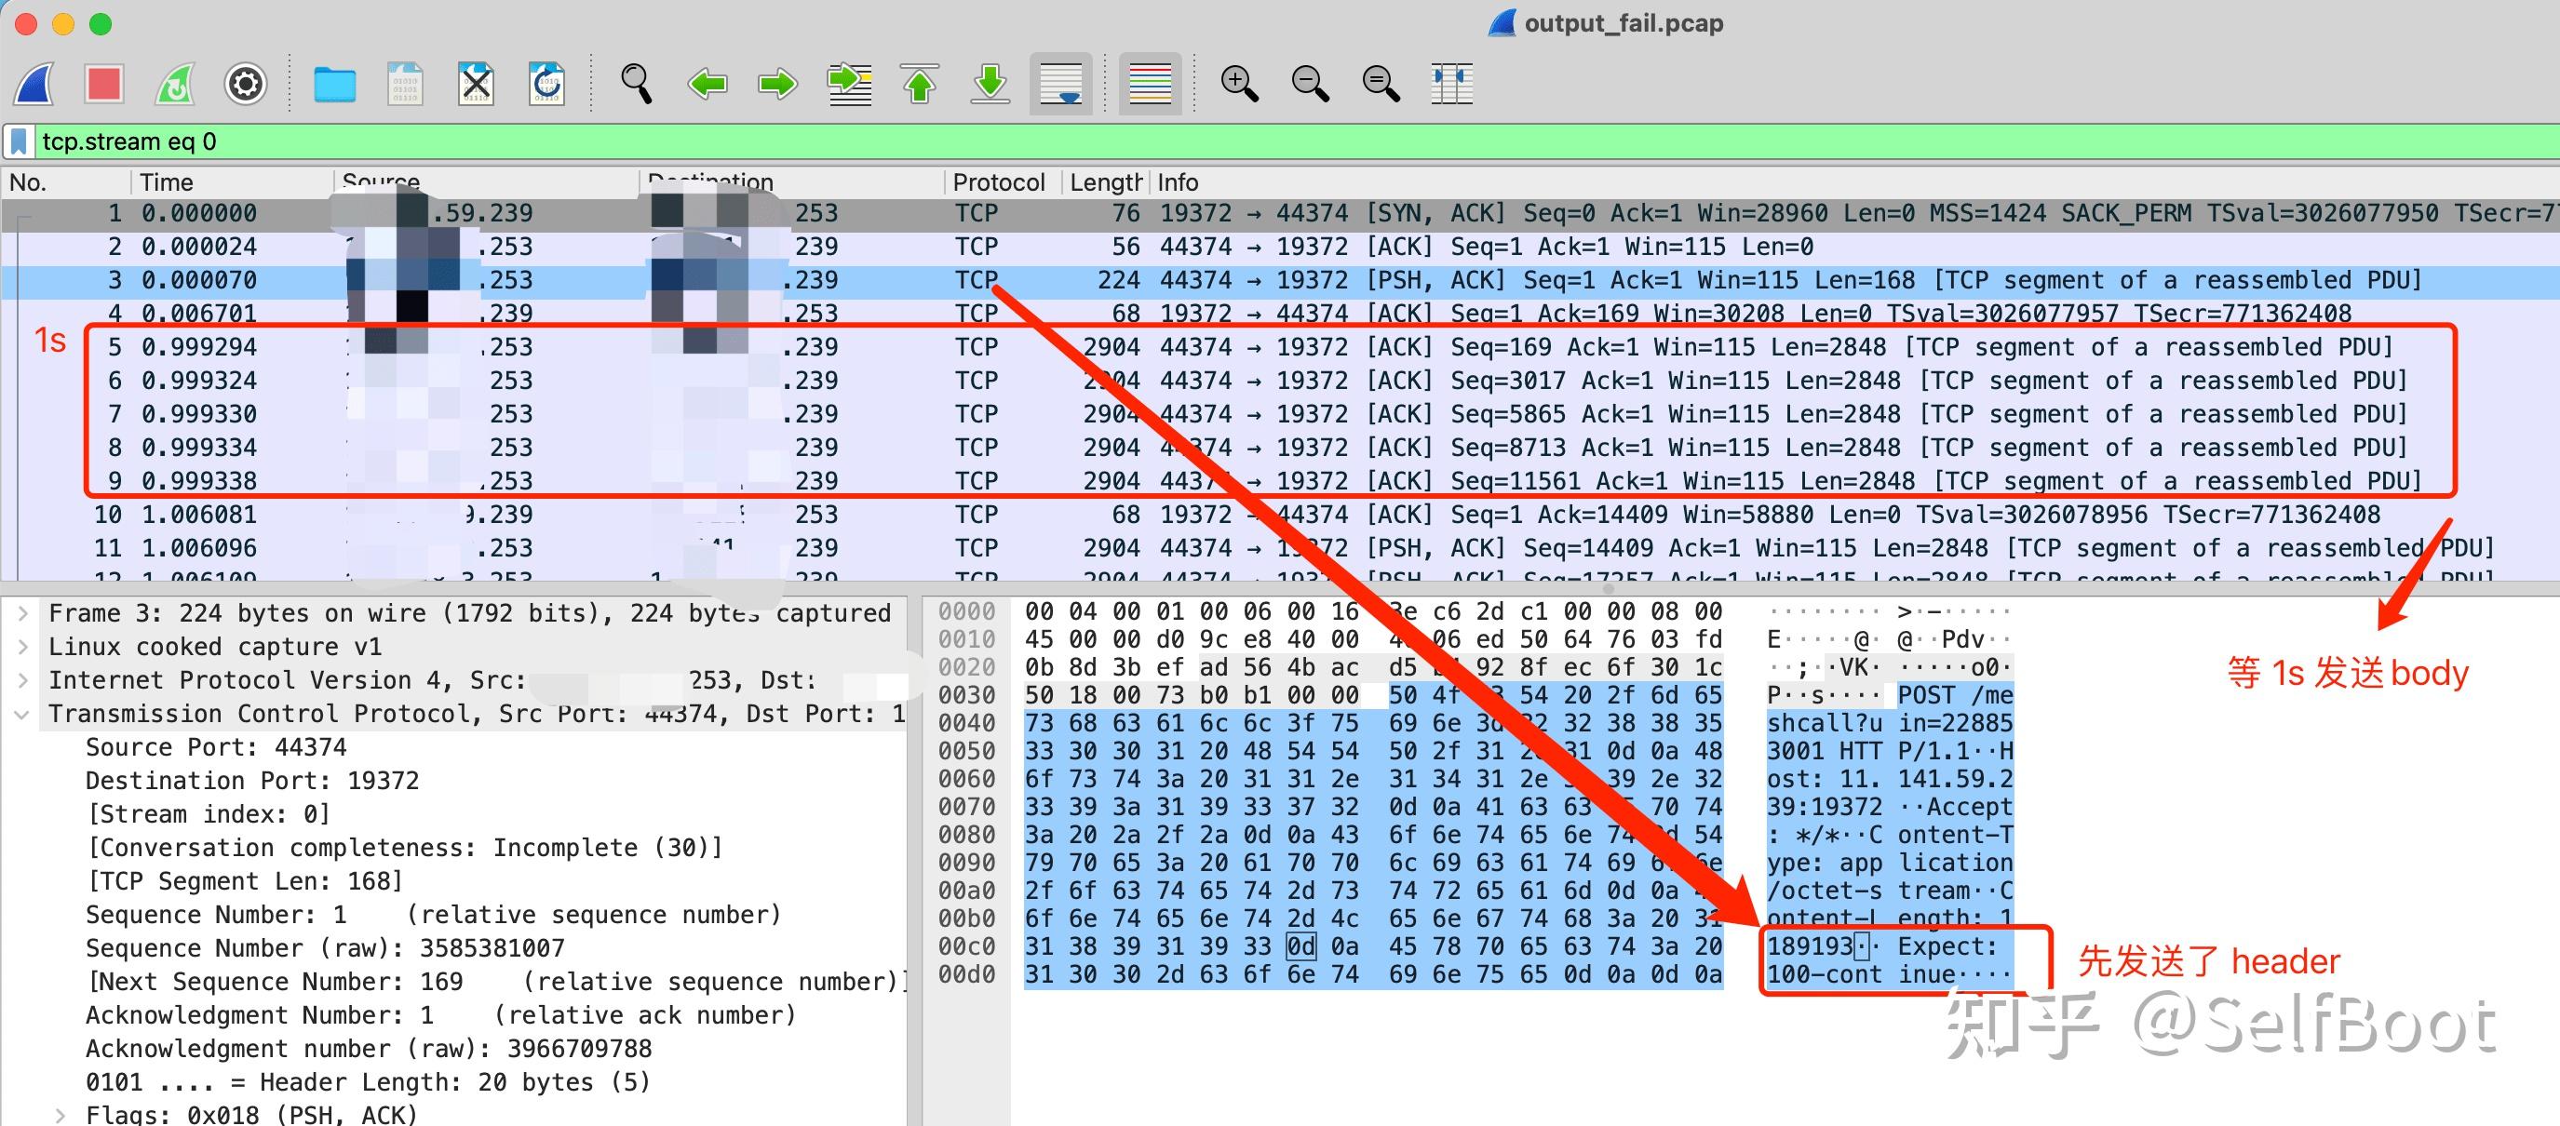Image resolution: width=2560 pixels, height=1126 pixels.
Task: Sort packets by the Protocol column
Action: point(998,181)
